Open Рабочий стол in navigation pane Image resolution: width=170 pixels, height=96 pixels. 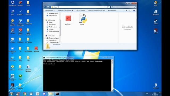[x=52, y=16]
